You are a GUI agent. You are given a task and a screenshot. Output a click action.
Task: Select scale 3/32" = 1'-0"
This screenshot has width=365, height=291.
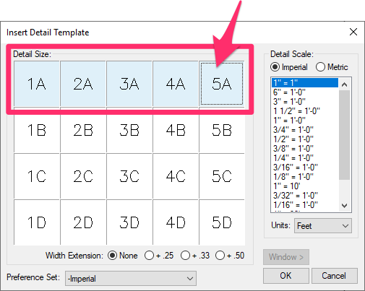[x=305, y=195]
